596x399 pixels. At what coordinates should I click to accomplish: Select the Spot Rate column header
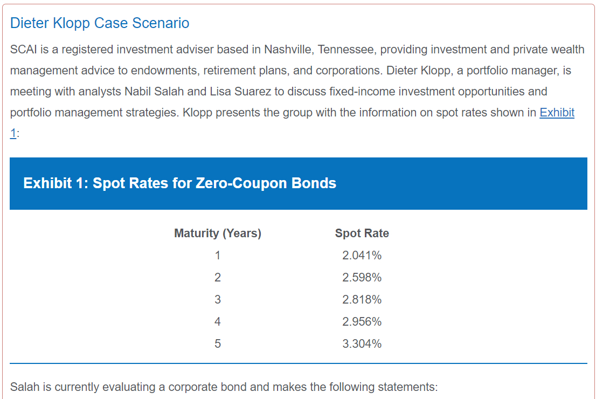pos(362,233)
